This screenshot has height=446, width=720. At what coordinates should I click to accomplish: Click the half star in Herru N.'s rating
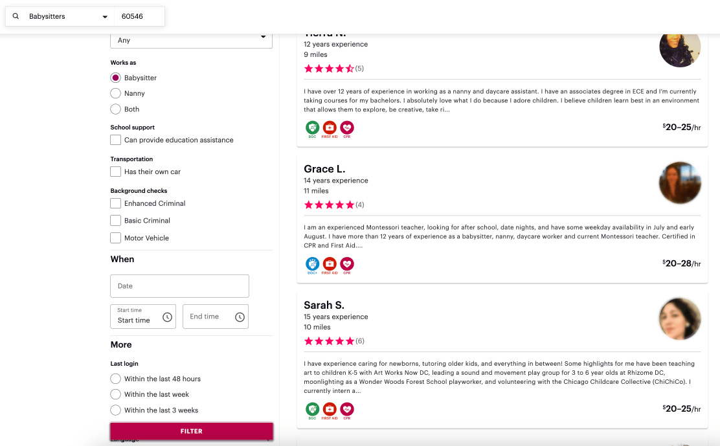(348, 68)
